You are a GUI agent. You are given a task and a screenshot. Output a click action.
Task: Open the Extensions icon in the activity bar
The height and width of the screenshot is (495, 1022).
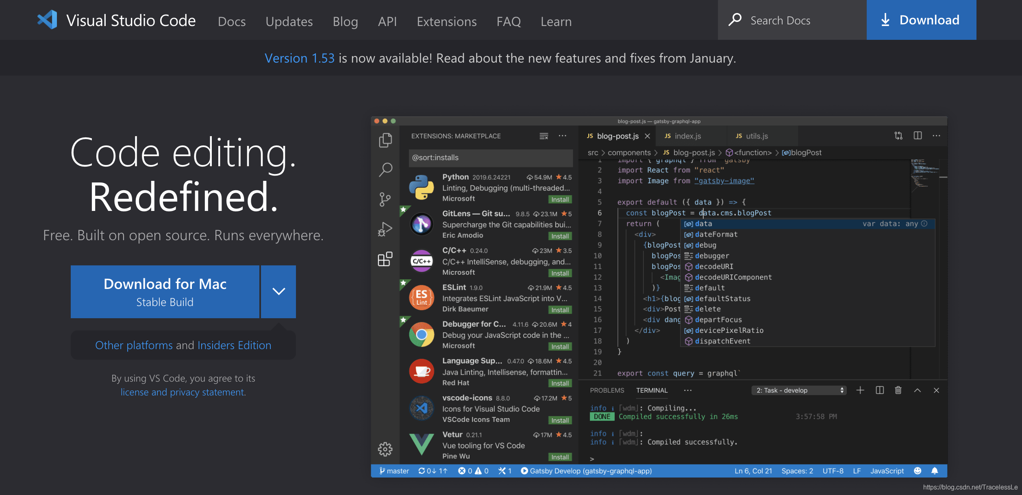[x=385, y=259]
